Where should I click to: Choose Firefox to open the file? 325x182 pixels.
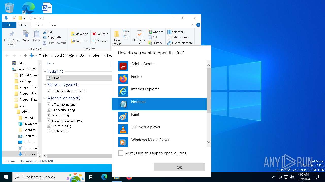pos(159,79)
